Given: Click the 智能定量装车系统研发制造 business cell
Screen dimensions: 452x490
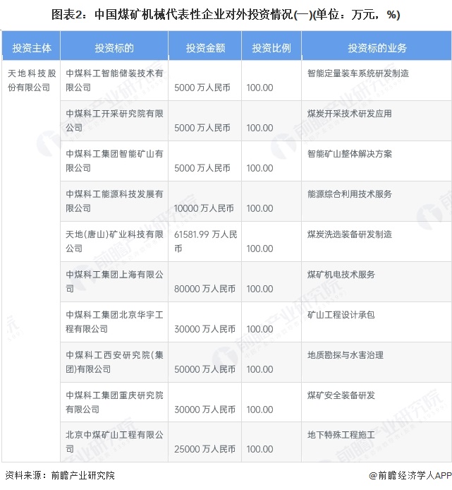Looking at the screenshot, I should click(x=358, y=73).
